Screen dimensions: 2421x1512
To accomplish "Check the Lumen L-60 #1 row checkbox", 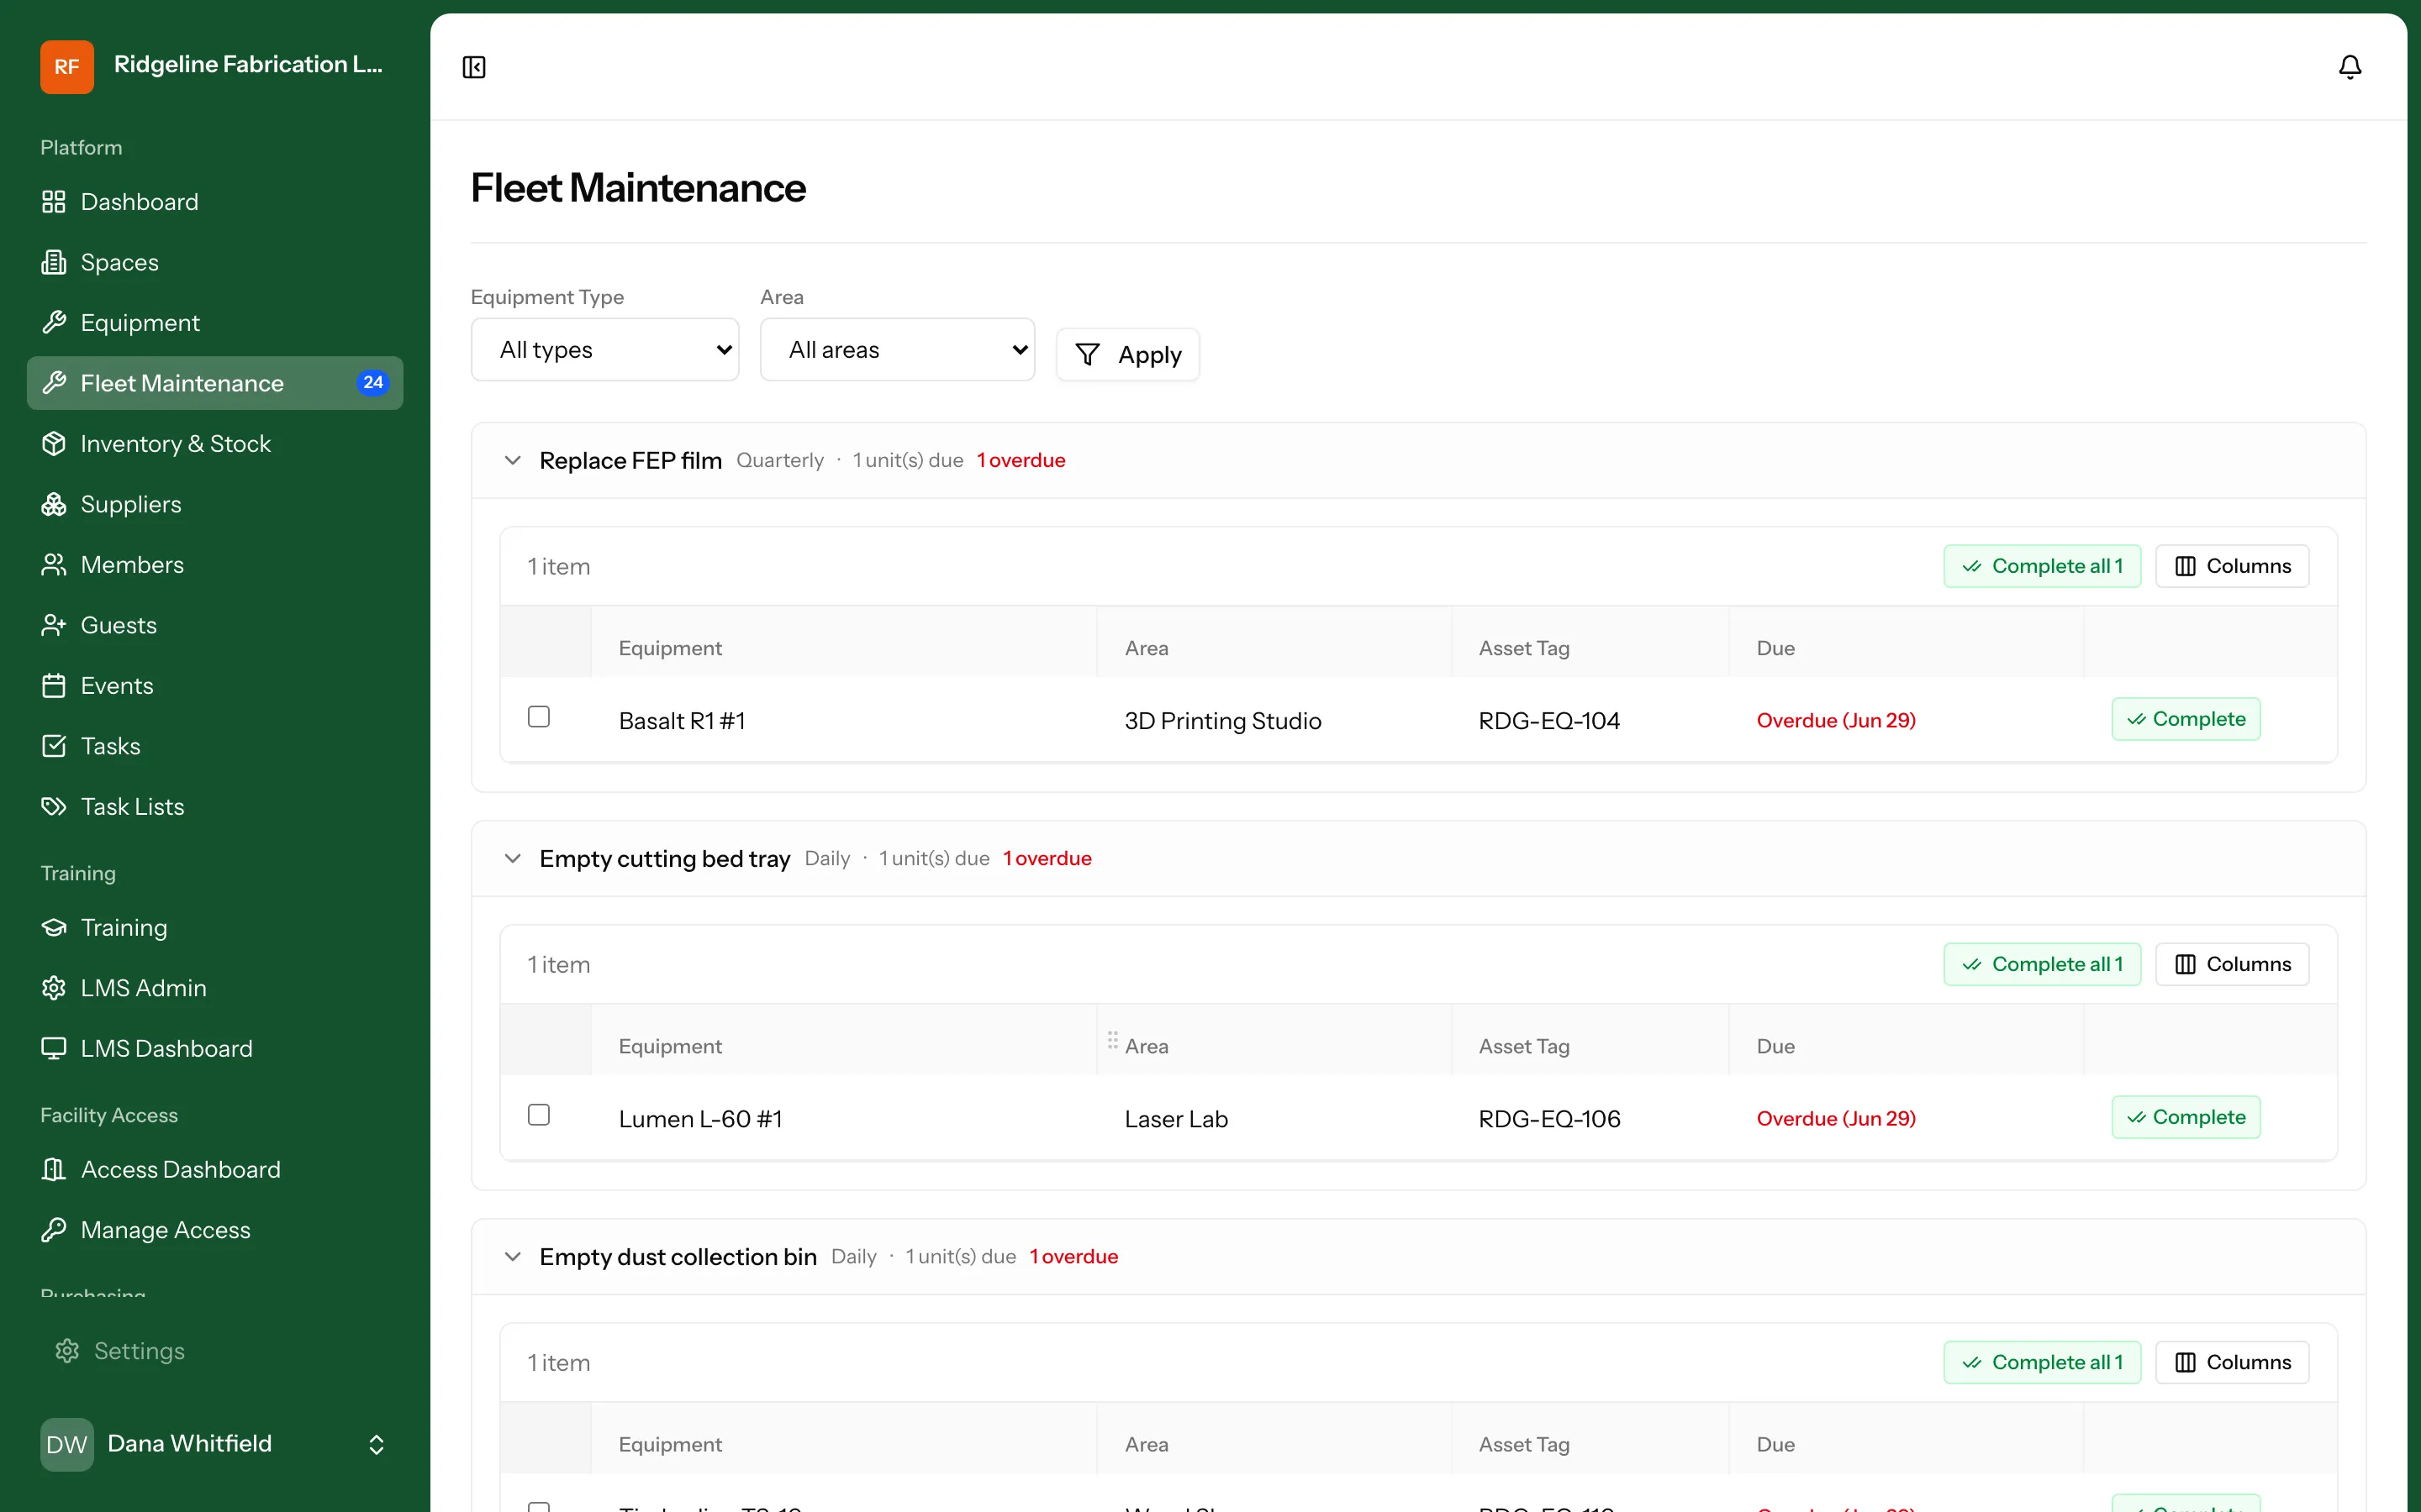I will [539, 1115].
